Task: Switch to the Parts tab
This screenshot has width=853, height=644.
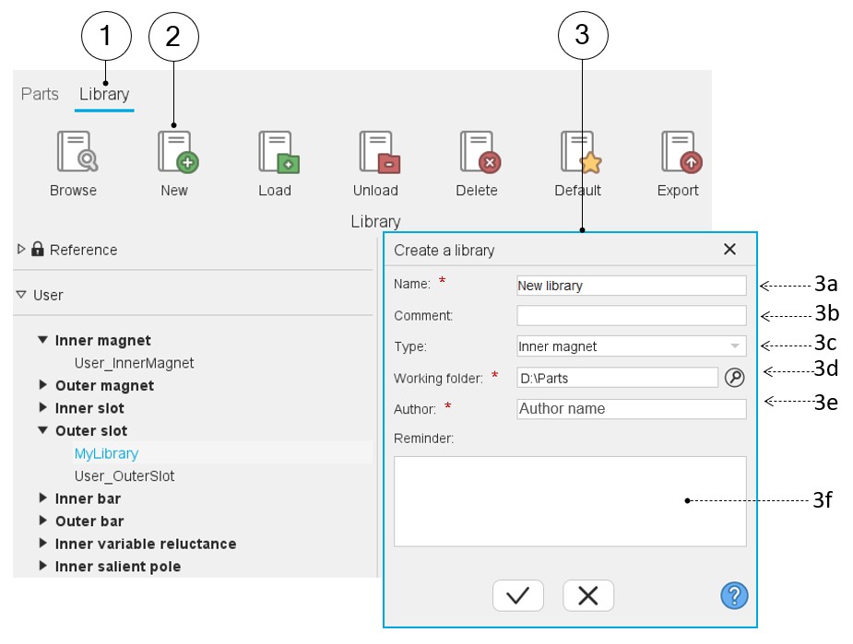Action: pyautogui.click(x=40, y=94)
